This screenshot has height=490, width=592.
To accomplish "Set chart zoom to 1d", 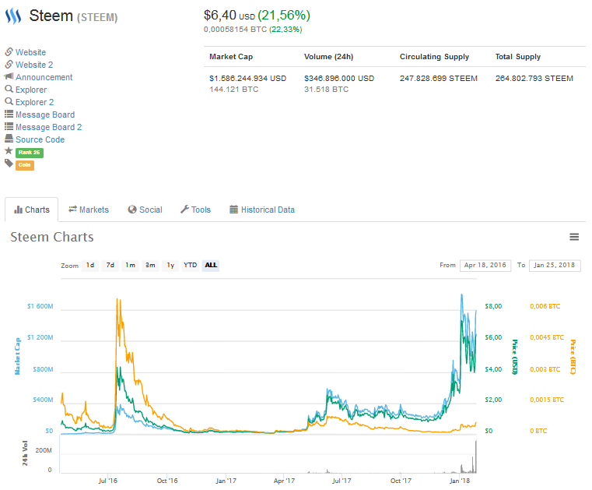I will (x=90, y=266).
